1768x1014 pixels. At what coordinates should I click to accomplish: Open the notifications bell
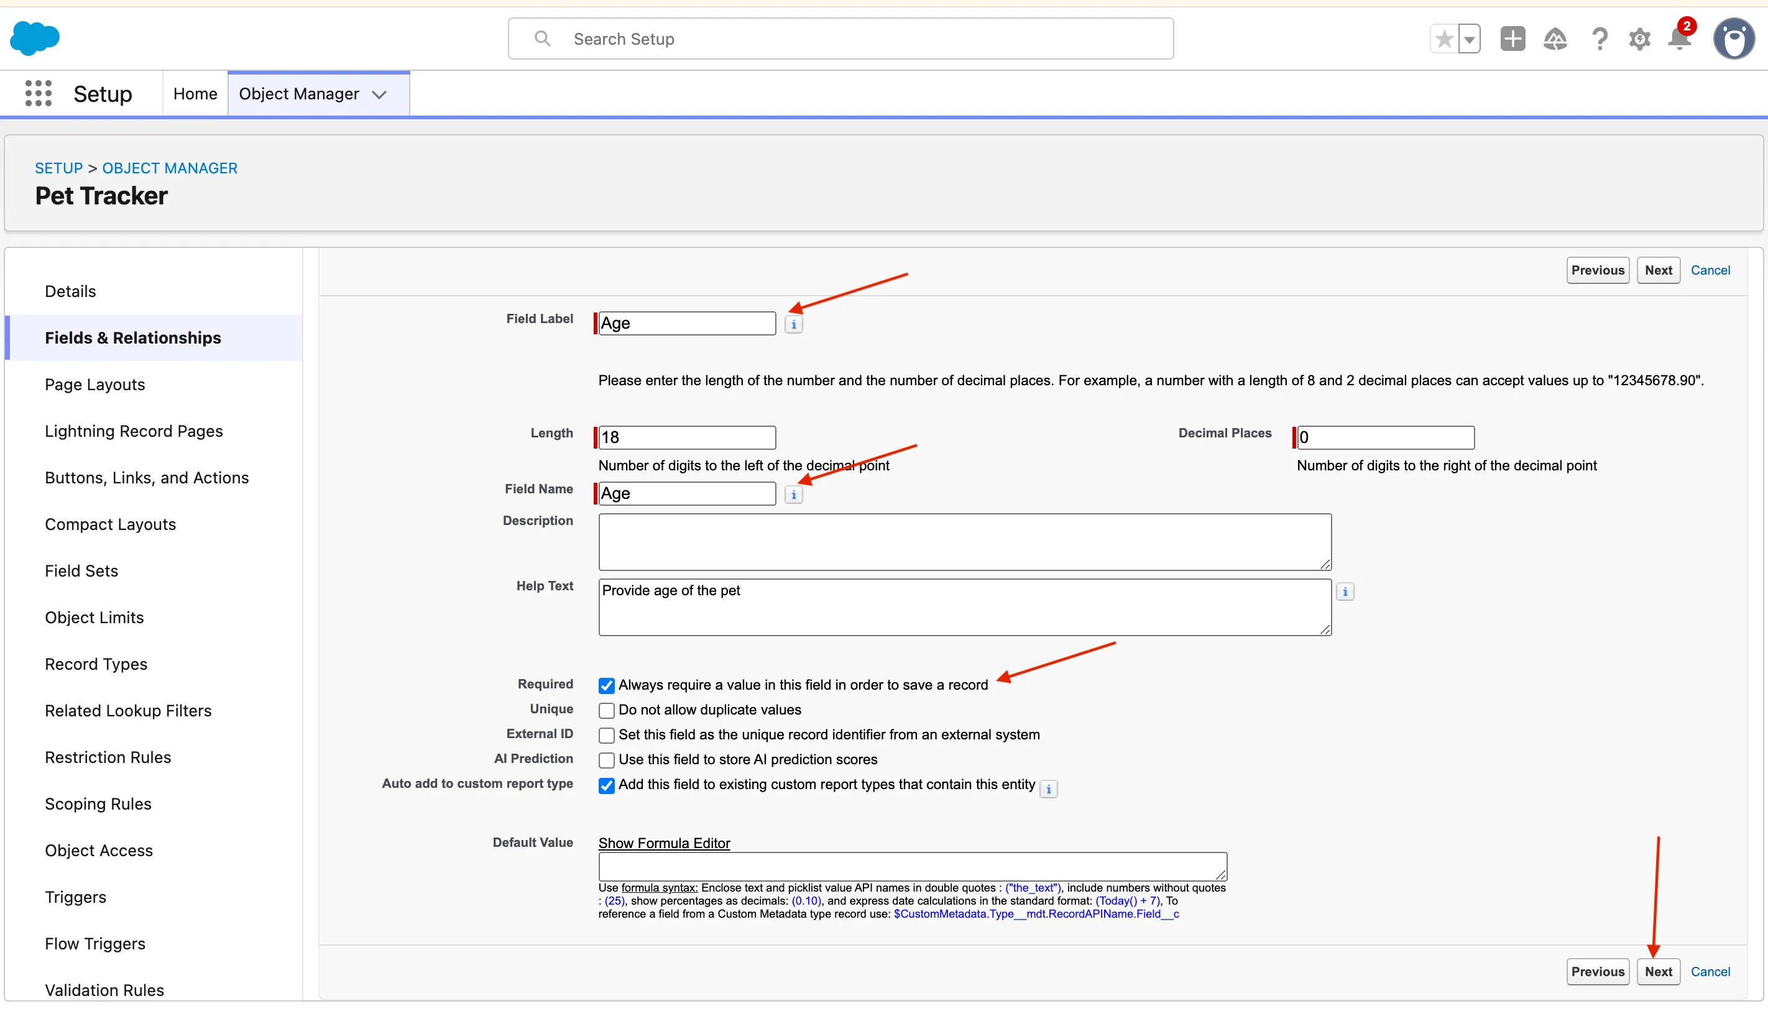pos(1680,39)
